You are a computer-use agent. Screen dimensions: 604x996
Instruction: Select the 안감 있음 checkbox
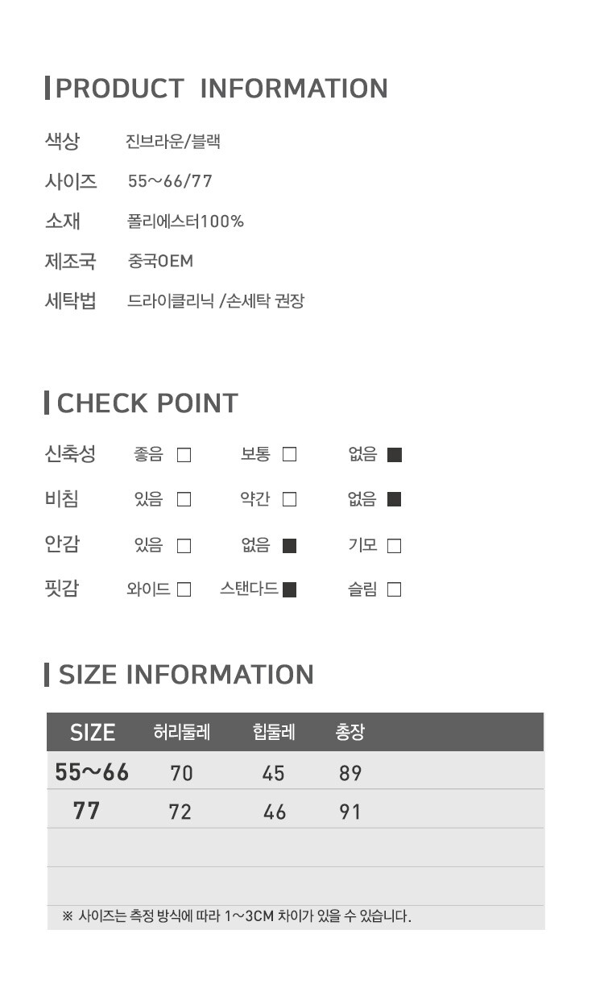184,546
